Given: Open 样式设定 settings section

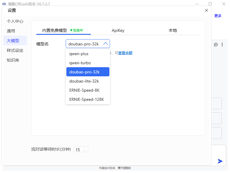Looking at the screenshot, I should [15, 50].
